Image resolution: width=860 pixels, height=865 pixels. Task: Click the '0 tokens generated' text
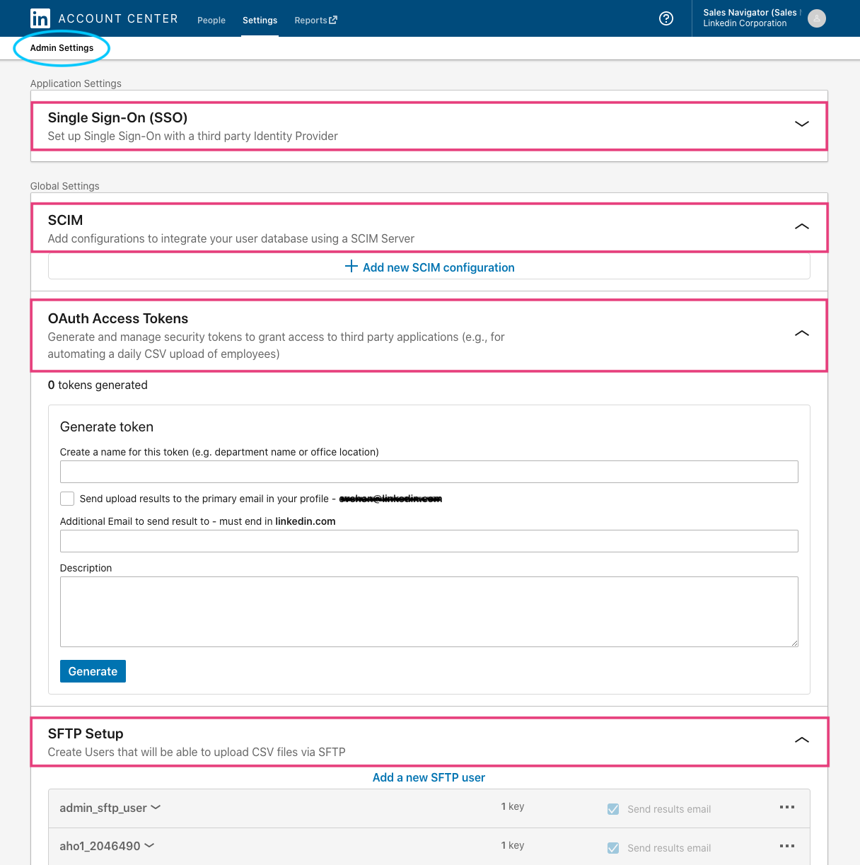click(98, 385)
